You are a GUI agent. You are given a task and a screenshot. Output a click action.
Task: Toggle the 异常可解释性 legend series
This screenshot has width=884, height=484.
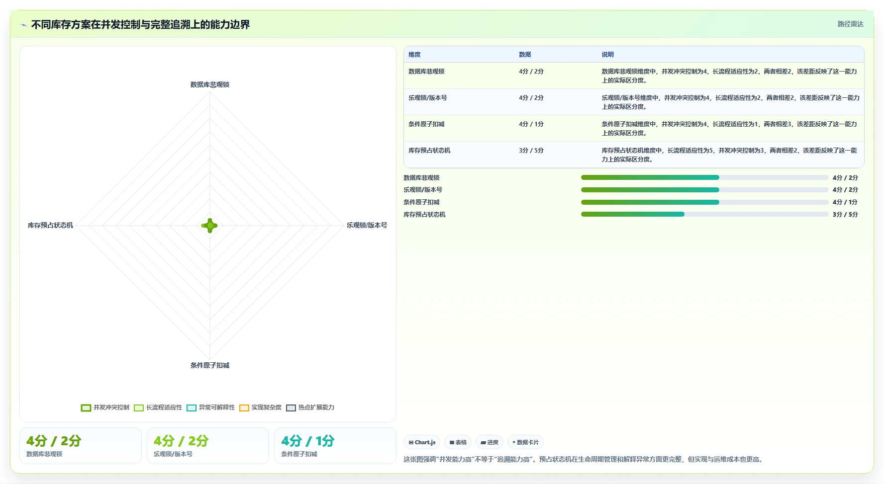[x=210, y=407]
